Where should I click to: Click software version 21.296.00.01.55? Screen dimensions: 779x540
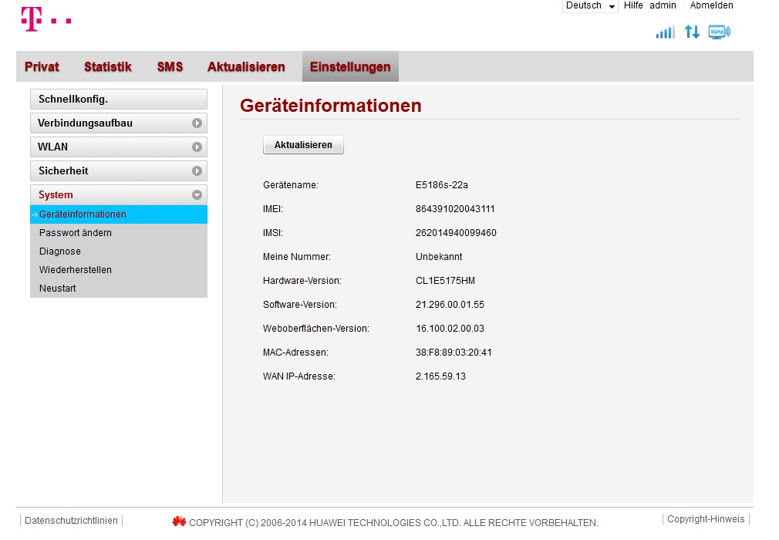[x=450, y=304]
